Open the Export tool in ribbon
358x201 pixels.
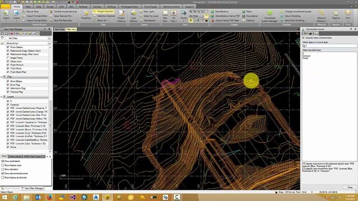point(16,16)
